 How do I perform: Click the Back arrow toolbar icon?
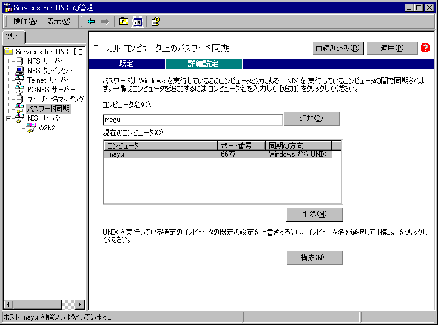coord(91,21)
